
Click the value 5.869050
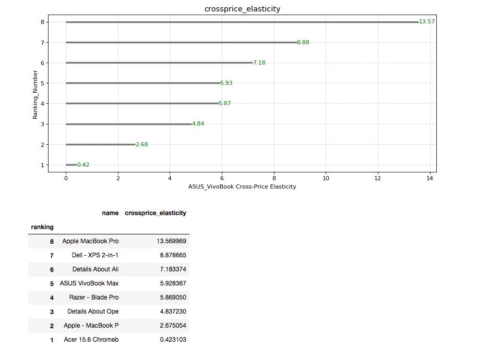(x=173, y=297)
